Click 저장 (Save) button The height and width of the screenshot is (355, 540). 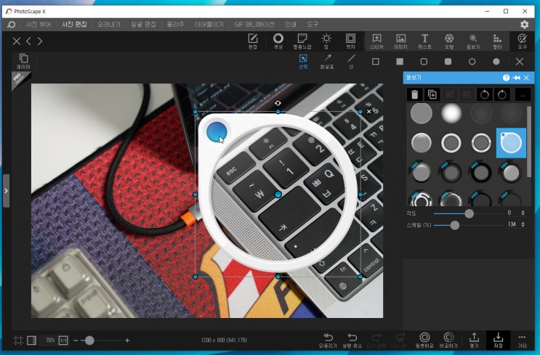(498, 340)
